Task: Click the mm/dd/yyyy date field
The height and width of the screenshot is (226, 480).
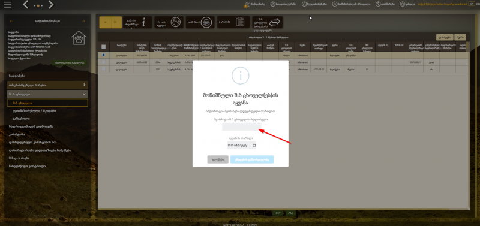Action: pyautogui.click(x=242, y=146)
